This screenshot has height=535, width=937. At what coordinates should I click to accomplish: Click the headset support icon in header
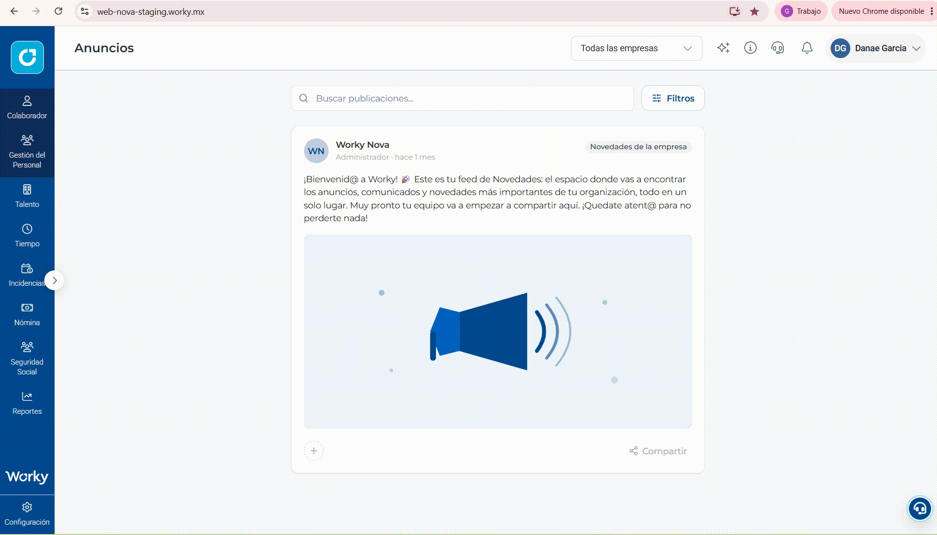[x=777, y=48]
